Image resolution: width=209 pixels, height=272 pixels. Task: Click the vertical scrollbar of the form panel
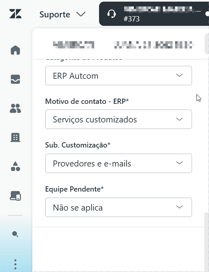pyautogui.click(x=207, y=241)
